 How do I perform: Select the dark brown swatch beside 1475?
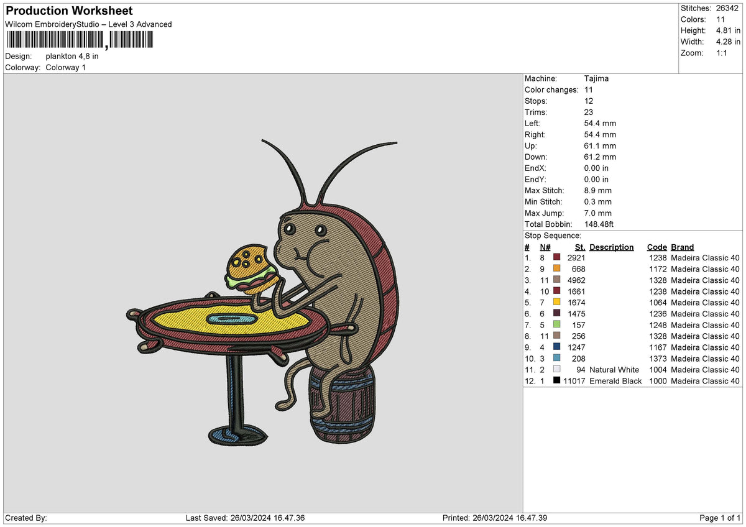coord(557,313)
